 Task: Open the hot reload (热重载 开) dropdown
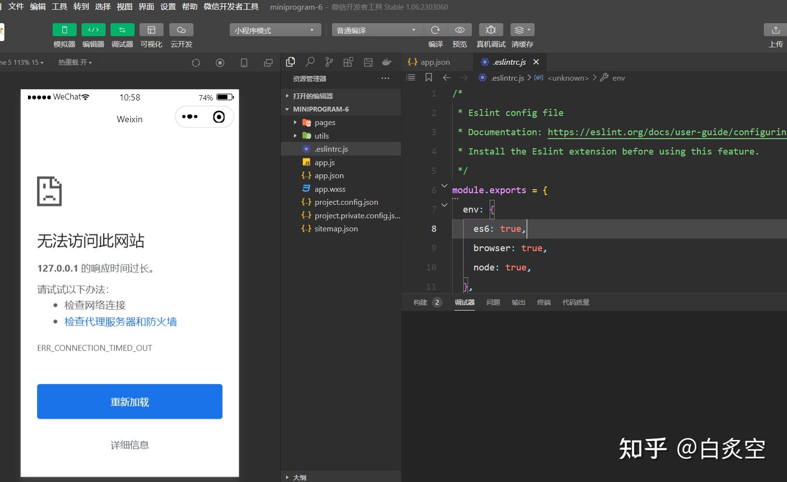(x=75, y=62)
